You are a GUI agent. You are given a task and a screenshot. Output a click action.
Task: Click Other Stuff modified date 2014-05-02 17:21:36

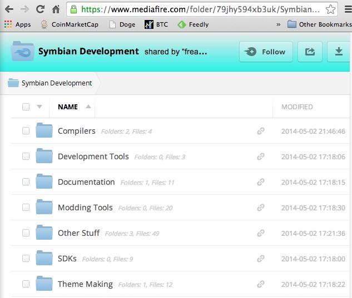coord(313,234)
